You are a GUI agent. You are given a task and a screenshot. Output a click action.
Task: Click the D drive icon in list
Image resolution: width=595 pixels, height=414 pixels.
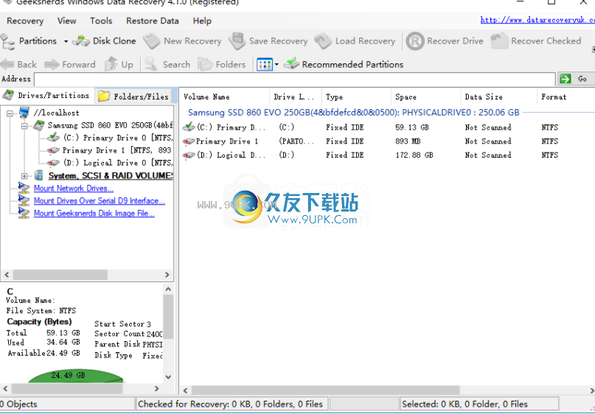point(189,155)
